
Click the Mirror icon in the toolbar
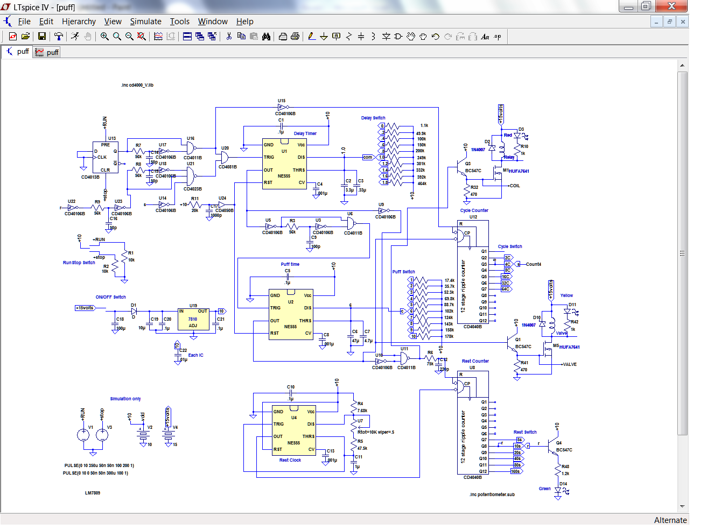(x=473, y=37)
